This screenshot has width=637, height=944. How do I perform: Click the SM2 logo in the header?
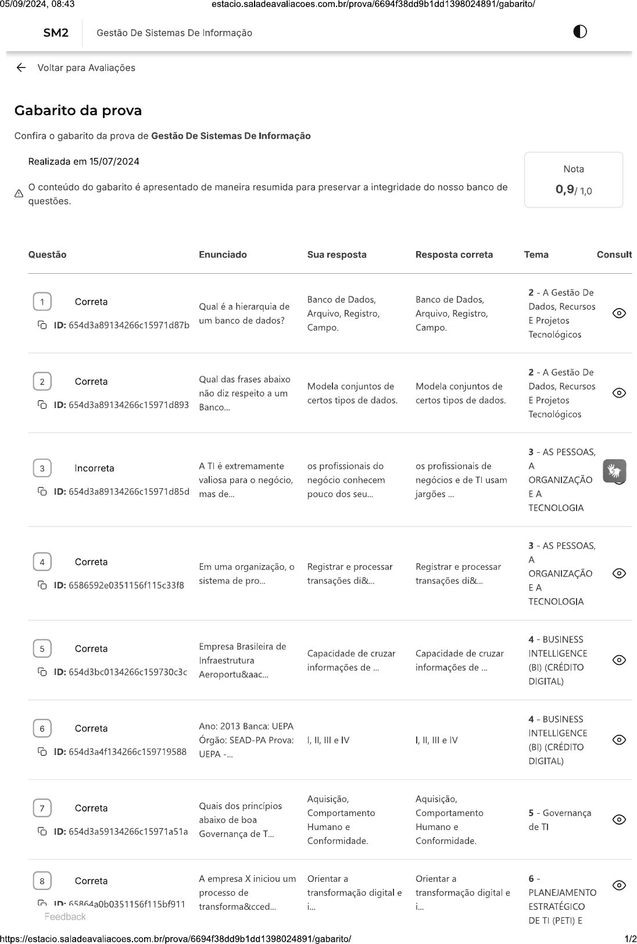tap(56, 33)
